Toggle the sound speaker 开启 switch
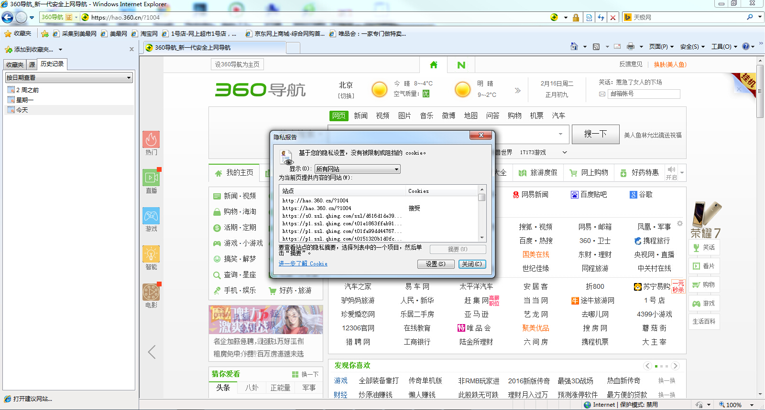This screenshot has width=765, height=410. [671, 172]
